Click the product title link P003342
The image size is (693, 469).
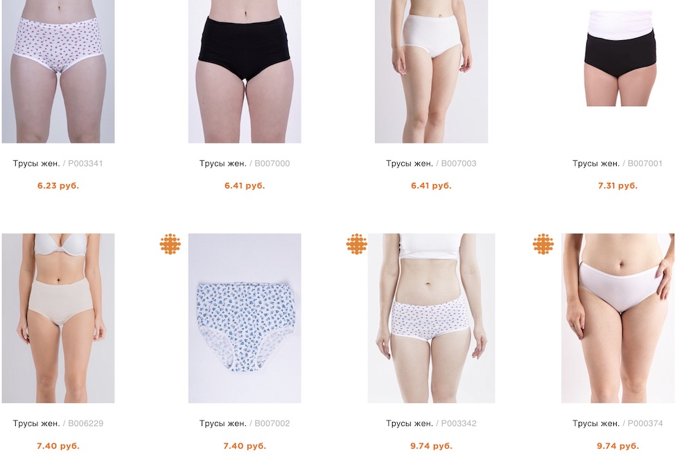coord(431,423)
